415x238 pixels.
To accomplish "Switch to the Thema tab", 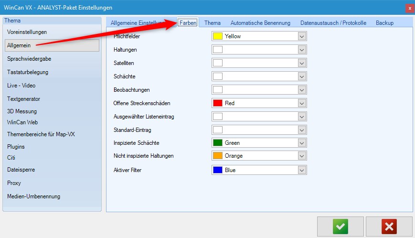I will [x=213, y=23].
